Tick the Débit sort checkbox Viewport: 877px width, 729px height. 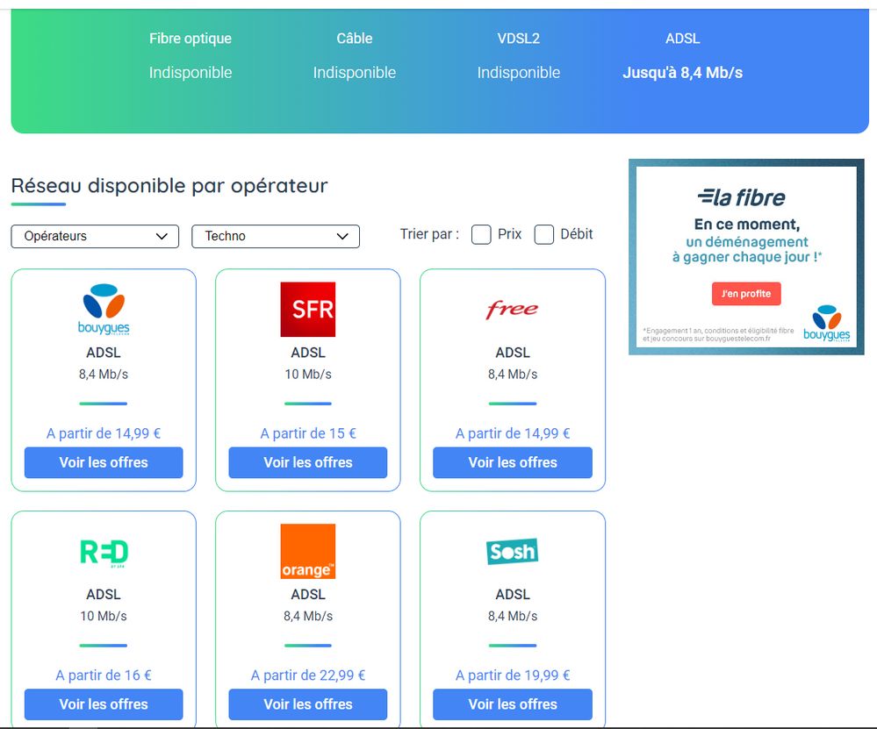point(543,235)
